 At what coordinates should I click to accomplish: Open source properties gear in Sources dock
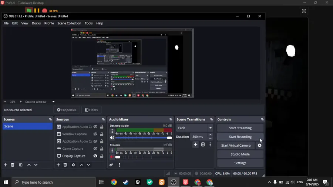[x=73, y=165]
